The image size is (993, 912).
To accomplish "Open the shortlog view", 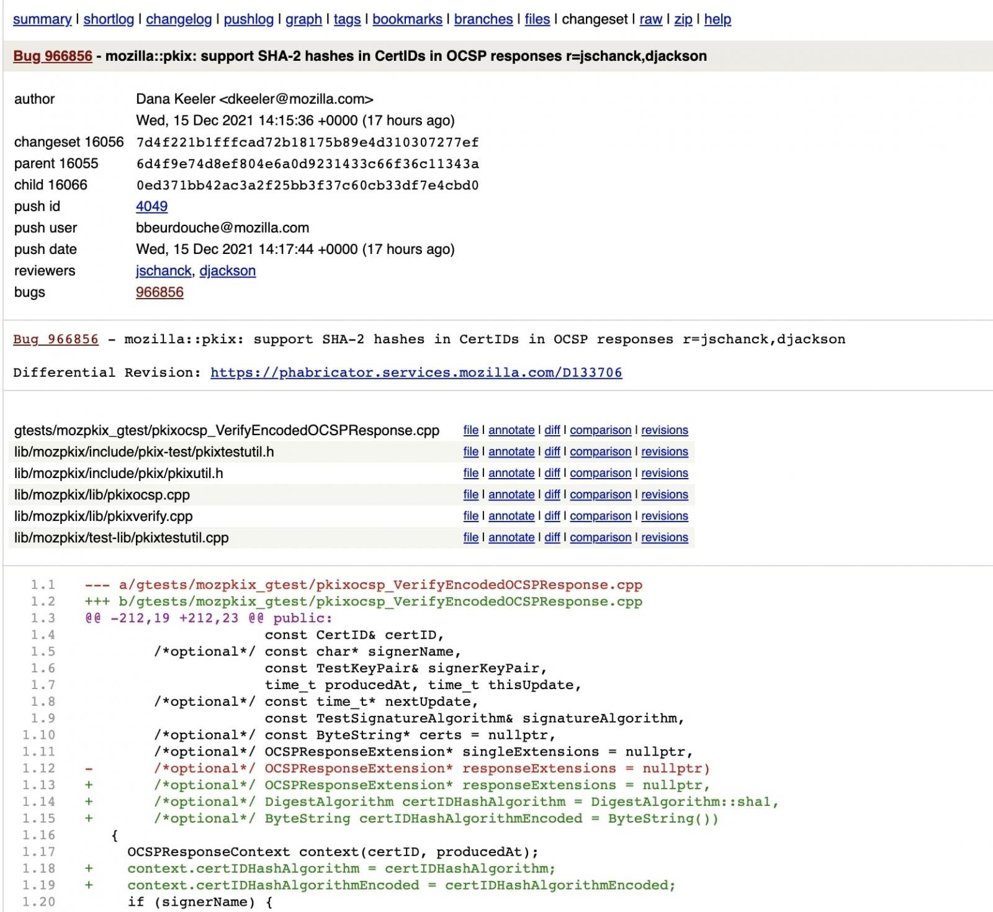I will coord(109,20).
